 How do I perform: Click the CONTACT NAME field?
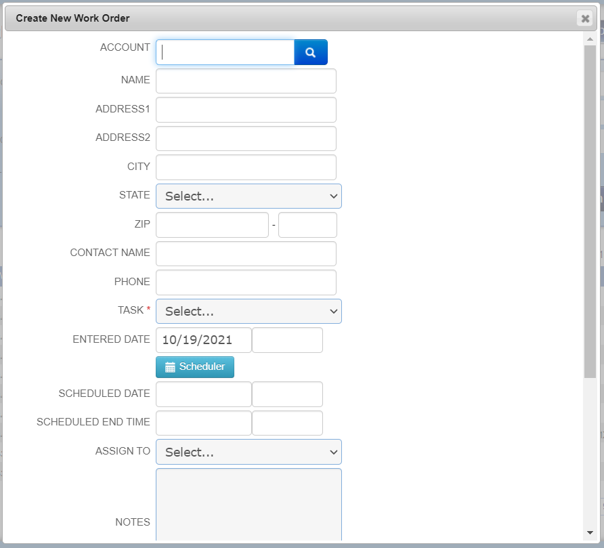(x=246, y=253)
